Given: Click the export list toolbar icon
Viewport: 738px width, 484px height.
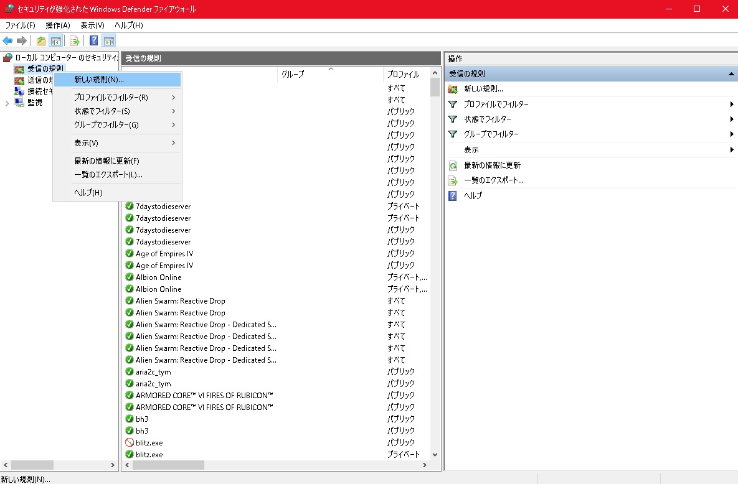Looking at the screenshot, I should [x=75, y=41].
